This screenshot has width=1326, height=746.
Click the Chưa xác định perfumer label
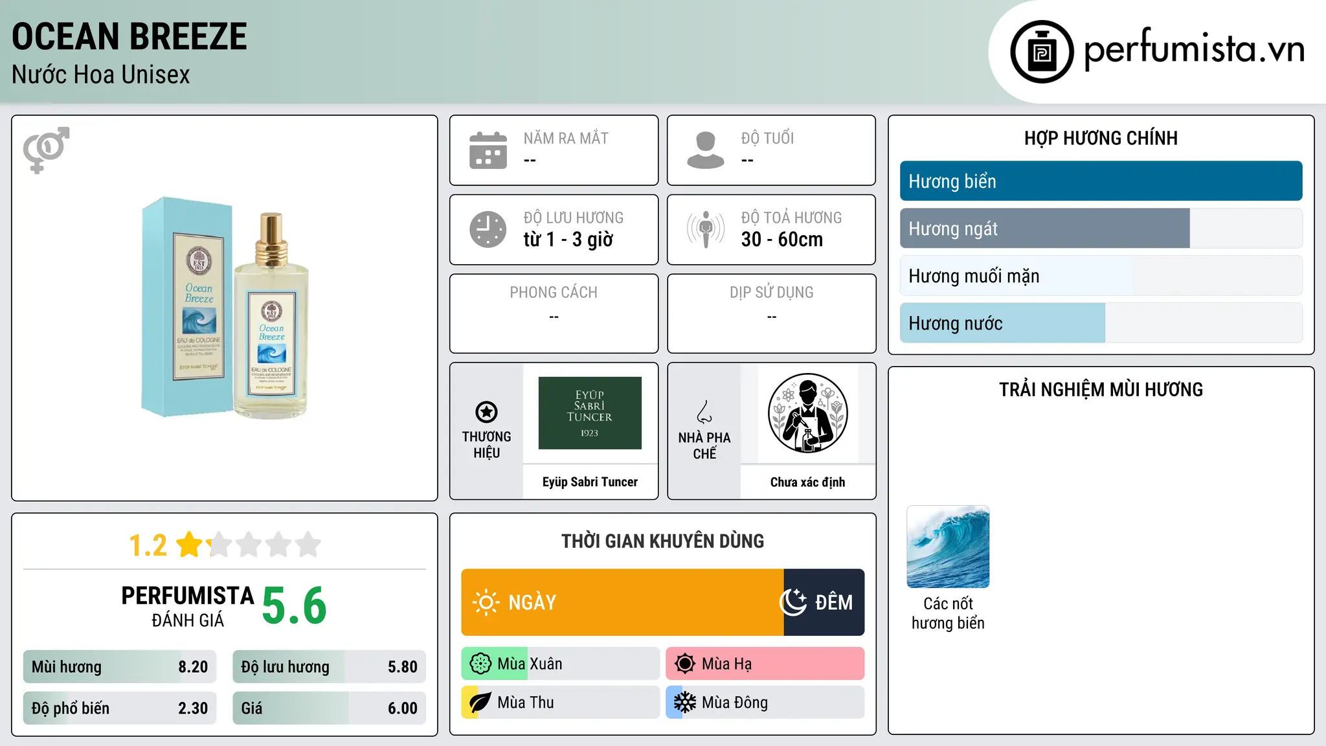807,482
